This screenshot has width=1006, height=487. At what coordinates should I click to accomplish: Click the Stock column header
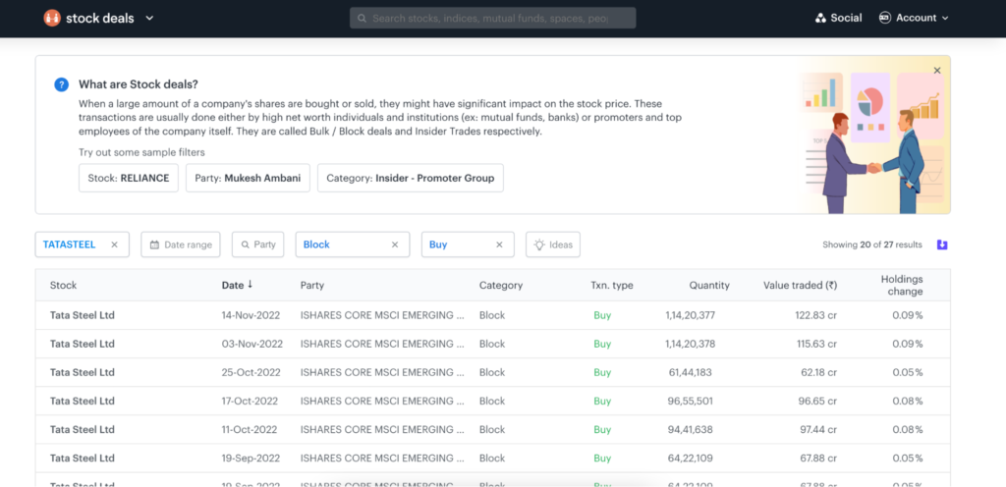click(x=63, y=285)
